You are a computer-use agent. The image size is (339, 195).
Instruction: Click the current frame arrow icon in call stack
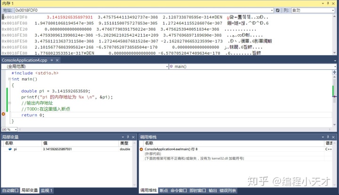point(141,149)
